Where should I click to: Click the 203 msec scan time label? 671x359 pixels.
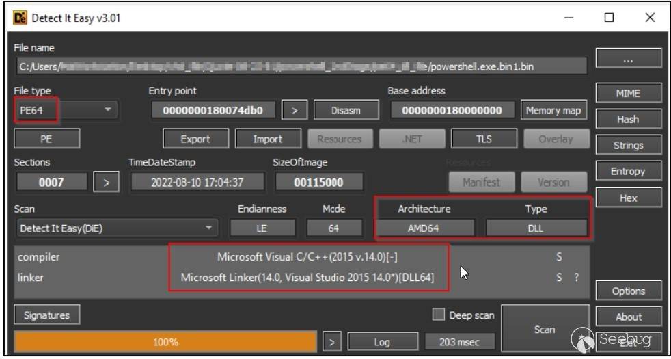460,342
